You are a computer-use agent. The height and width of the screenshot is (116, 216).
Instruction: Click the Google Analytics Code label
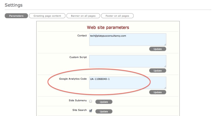73,79
